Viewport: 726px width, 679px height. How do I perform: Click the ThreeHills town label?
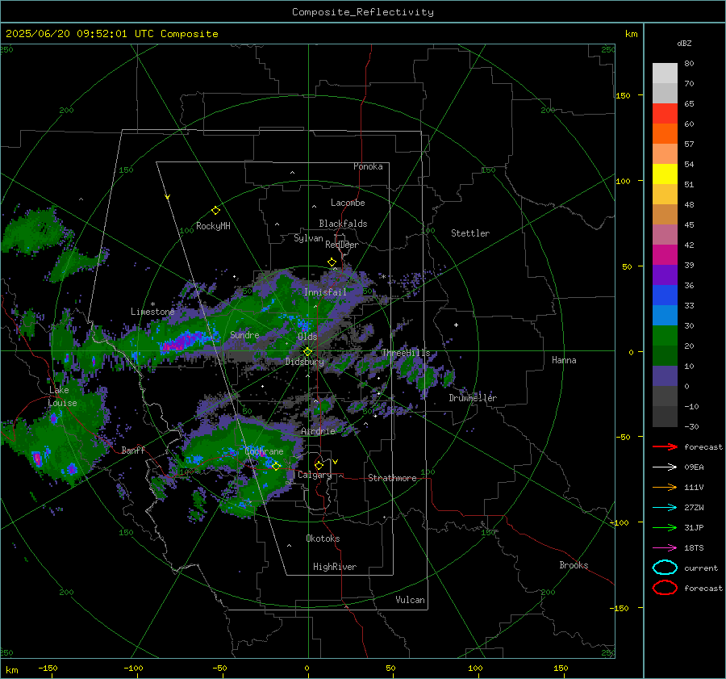[x=406, y=353]
